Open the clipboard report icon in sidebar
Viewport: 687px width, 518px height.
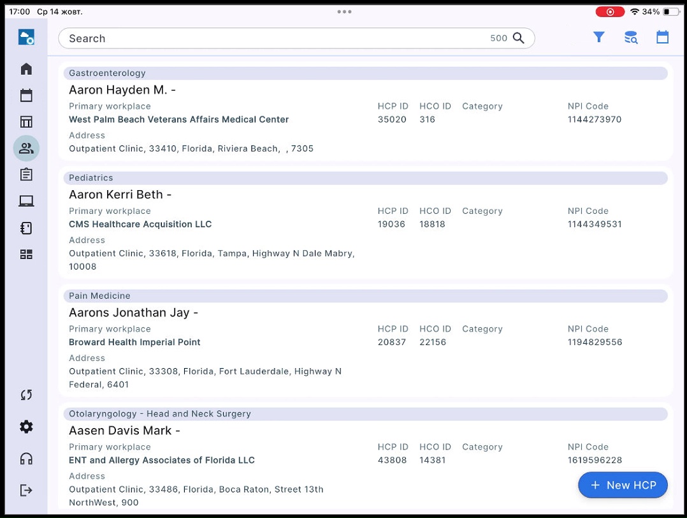pyautogui.click(x=26, y=175)
